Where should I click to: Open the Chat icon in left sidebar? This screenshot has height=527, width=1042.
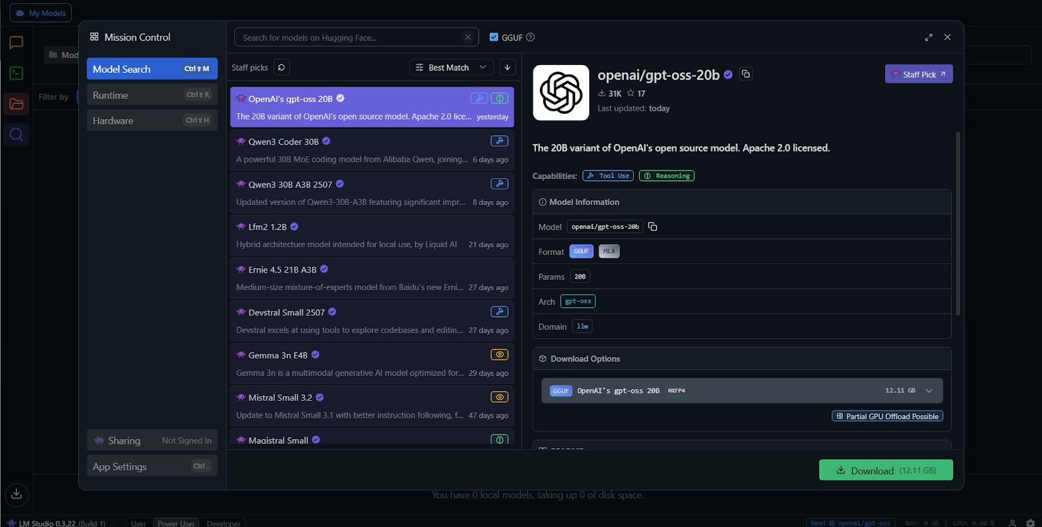click(x=16, y=43)
